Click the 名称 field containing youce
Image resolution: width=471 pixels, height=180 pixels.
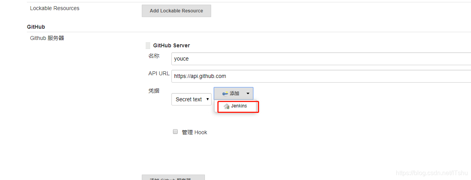click(321, 59)
